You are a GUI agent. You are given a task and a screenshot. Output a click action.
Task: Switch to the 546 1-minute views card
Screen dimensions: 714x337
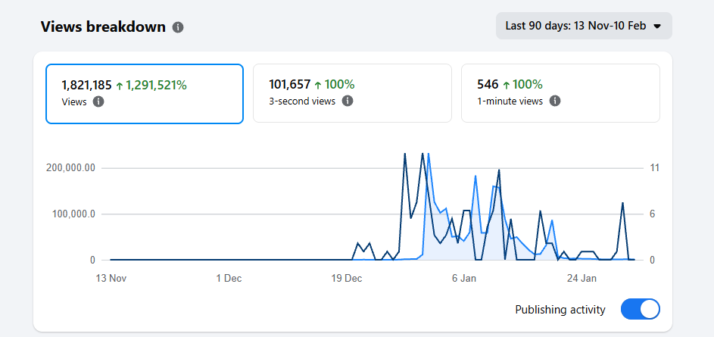click(x=560, y=92)
